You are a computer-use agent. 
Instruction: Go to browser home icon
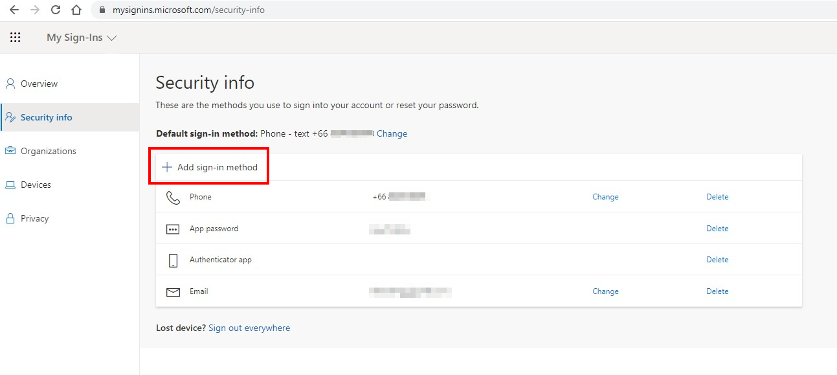pyautogui.click(x=76, y=10)
